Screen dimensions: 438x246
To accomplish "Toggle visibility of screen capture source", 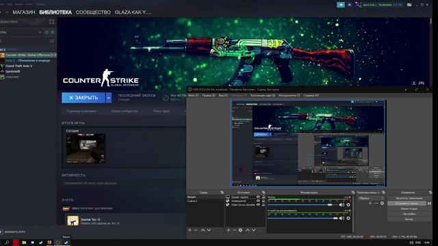I will click(x=258, y=197).
